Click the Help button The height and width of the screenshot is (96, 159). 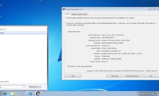[73, 76]
